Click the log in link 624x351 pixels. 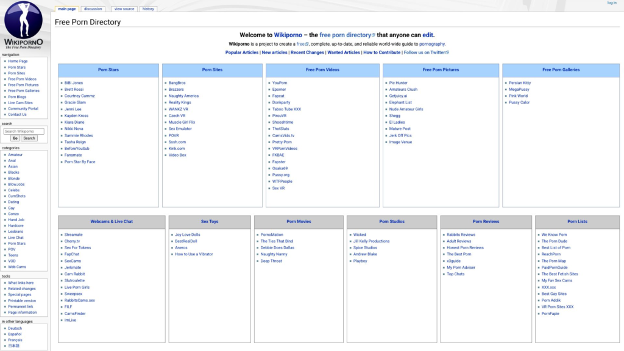[612, 3]
